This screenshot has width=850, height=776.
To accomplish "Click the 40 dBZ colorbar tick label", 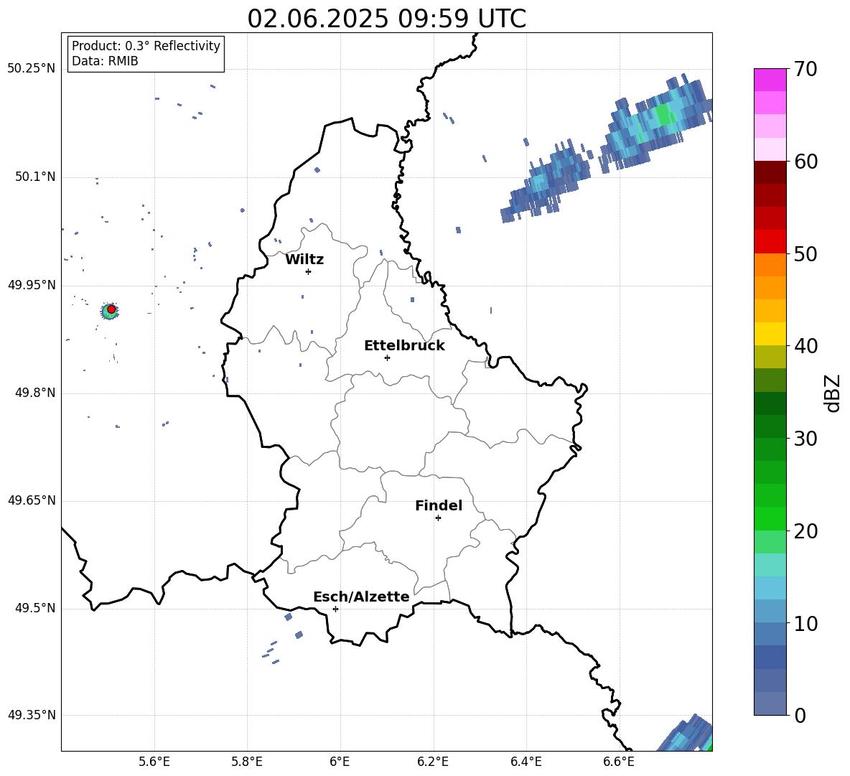I will pyautogui.click(x=805, y=346).
